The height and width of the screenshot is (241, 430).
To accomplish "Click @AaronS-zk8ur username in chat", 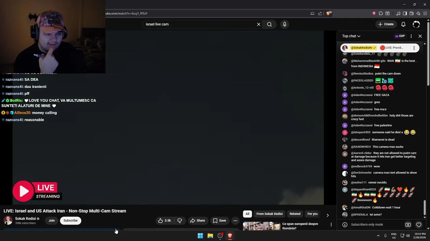I will (x=361, y=153).
